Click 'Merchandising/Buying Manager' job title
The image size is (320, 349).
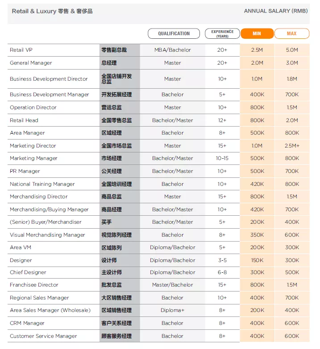coord(49,209)
